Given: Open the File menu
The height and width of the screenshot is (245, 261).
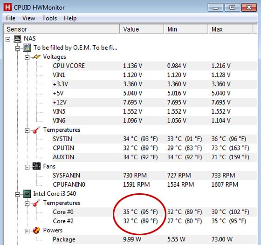Looking at the screenshot, I should (x=11, y=18).
